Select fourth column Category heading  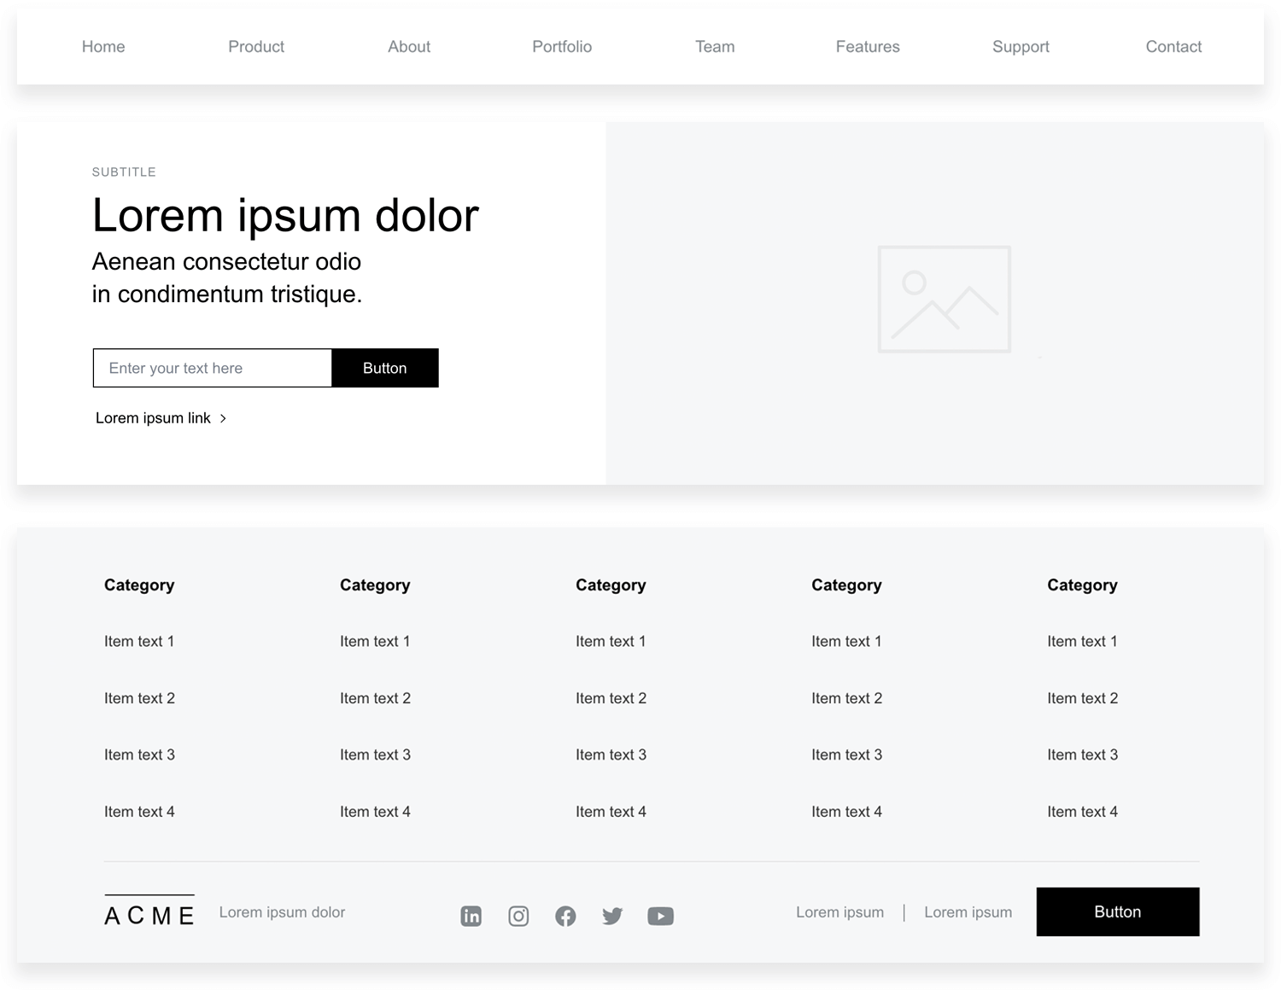(846, 585)
